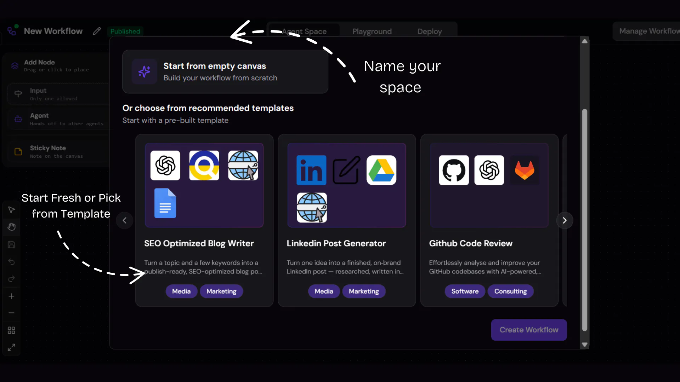Select the hand pan tool
This screenshot has height=382, width=680.
coord(11,227)
